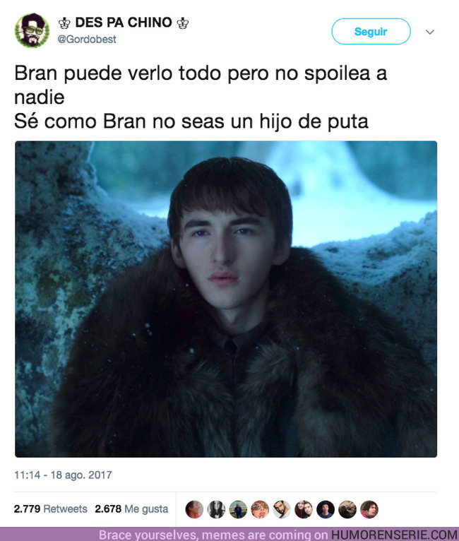459x541 pixels.
Task: View the 2.779 Retweets list
Action: pos(50,509)
